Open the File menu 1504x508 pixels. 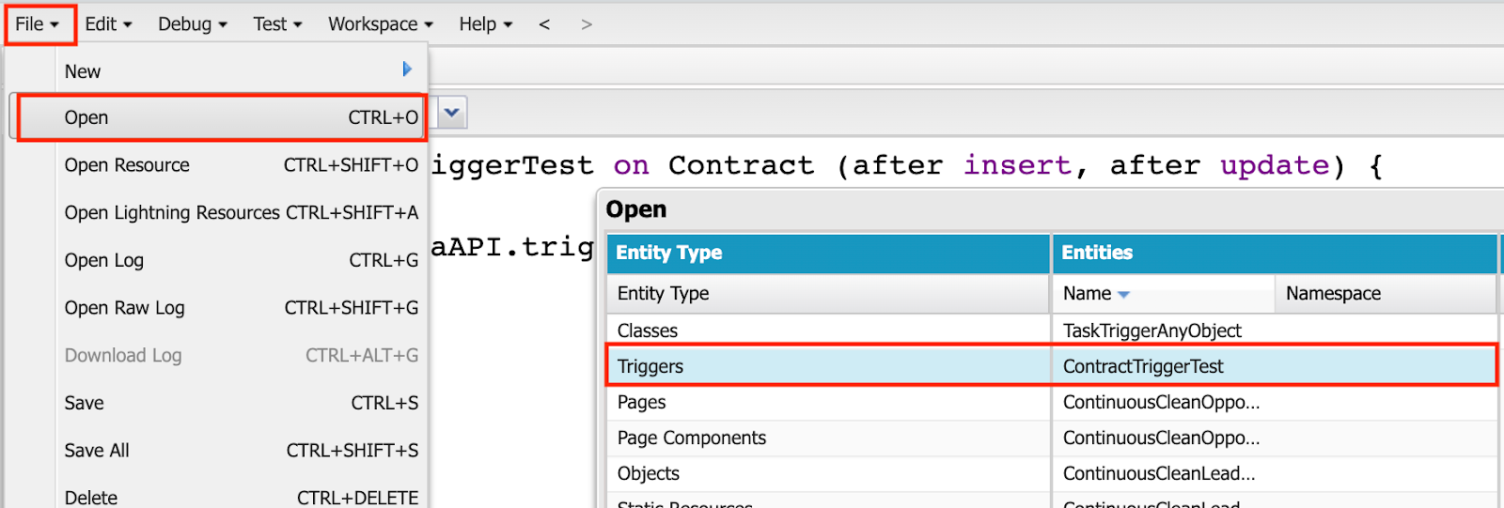click(38, 24)
